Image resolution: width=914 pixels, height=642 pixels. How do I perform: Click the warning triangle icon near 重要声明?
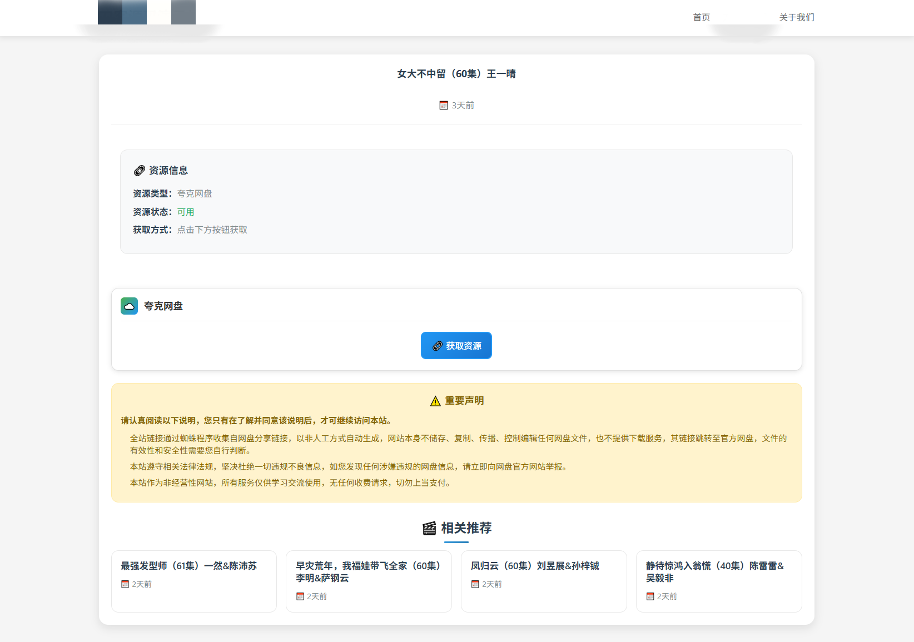coord(435,401)
